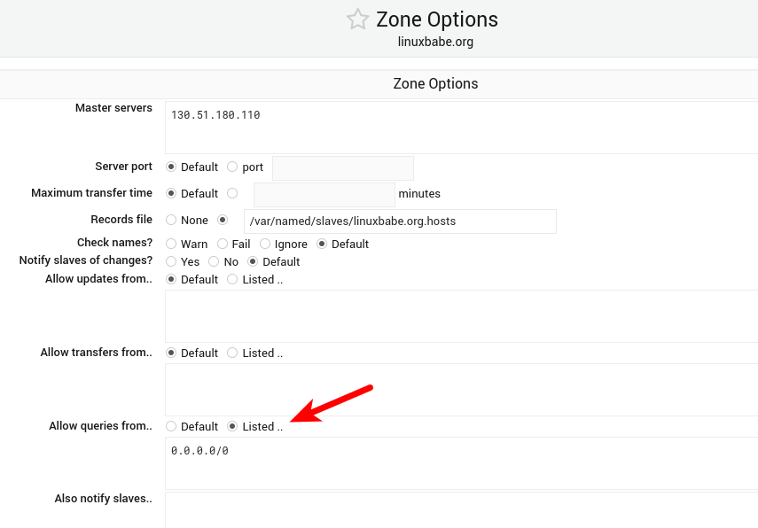This screenshot has height=528, width=758.
Task: Select Listed for Allow transfers from
Action: (x=232, y=353)
